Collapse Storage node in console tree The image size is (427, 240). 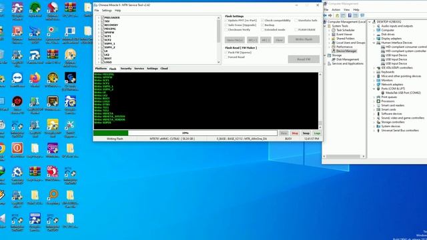tap(325, 55)
